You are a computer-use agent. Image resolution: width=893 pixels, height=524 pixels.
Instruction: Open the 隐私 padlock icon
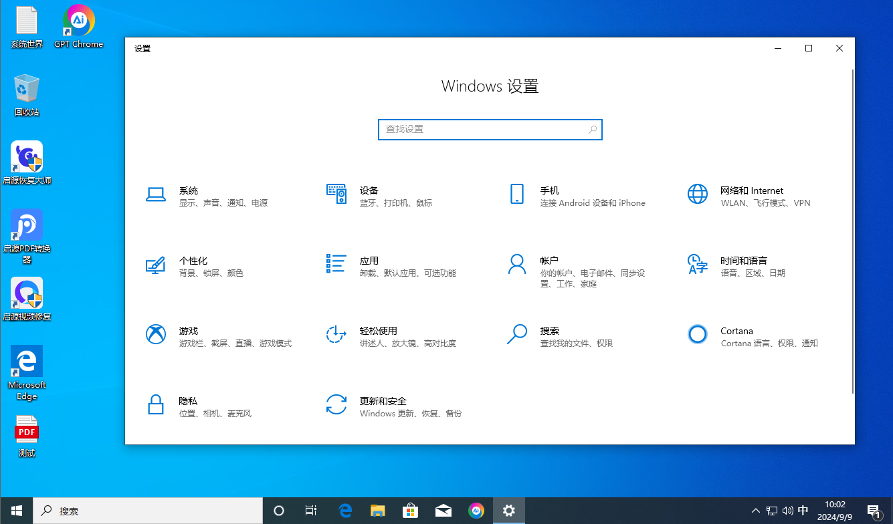click(156, 404)
